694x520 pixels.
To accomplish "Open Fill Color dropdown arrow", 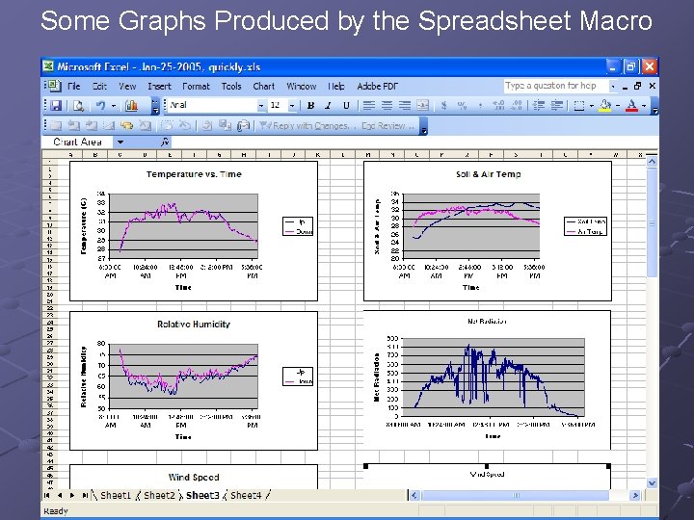I will click(x=618, y=106).
